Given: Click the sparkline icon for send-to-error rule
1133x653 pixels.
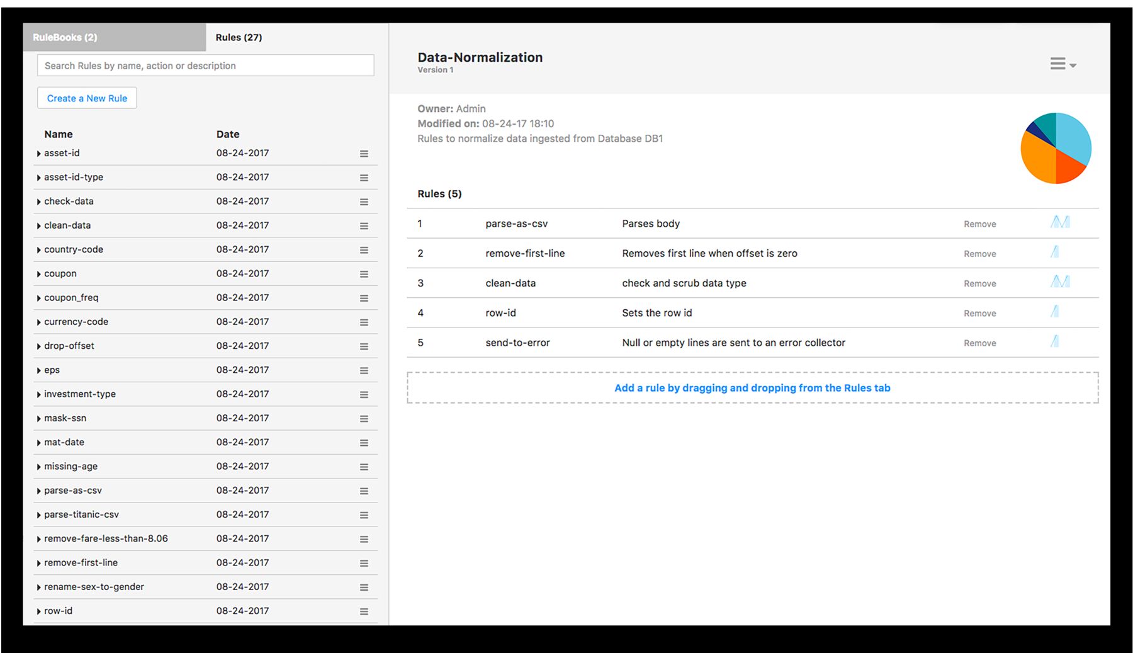Looking at the screenshot, I should [x=1055, y=341].
